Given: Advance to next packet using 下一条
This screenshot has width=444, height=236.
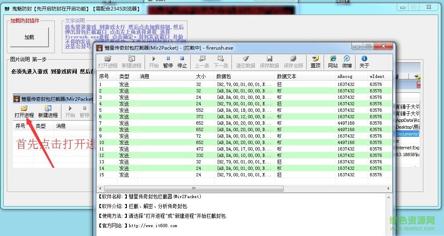Looking at the screenshot, I should tap(222, 61).
